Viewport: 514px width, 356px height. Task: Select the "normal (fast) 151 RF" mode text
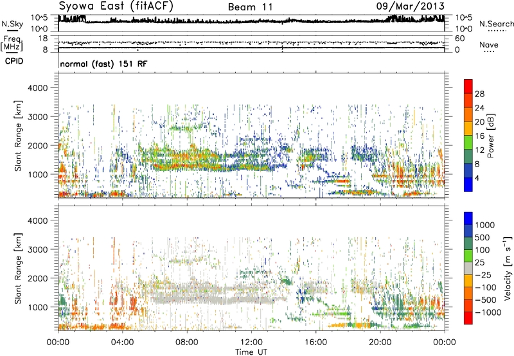point(103,64)
